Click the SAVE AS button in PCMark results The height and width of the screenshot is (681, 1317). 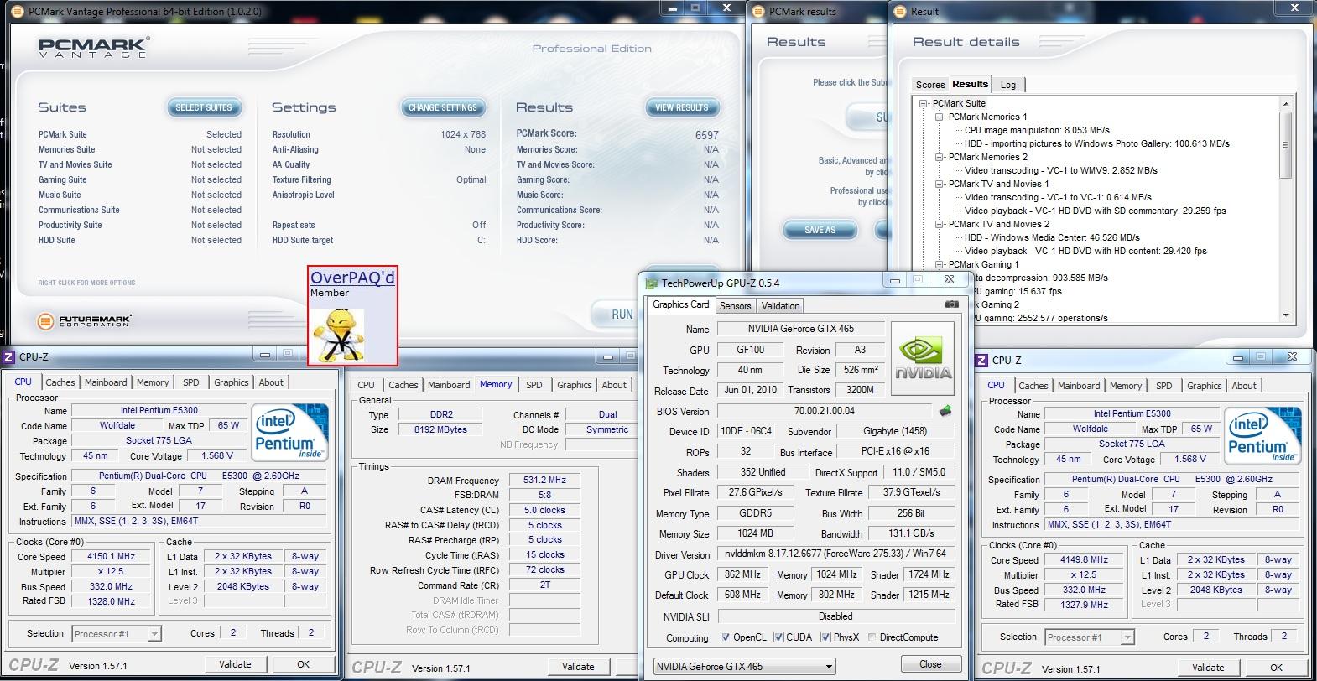coord(820,230)
